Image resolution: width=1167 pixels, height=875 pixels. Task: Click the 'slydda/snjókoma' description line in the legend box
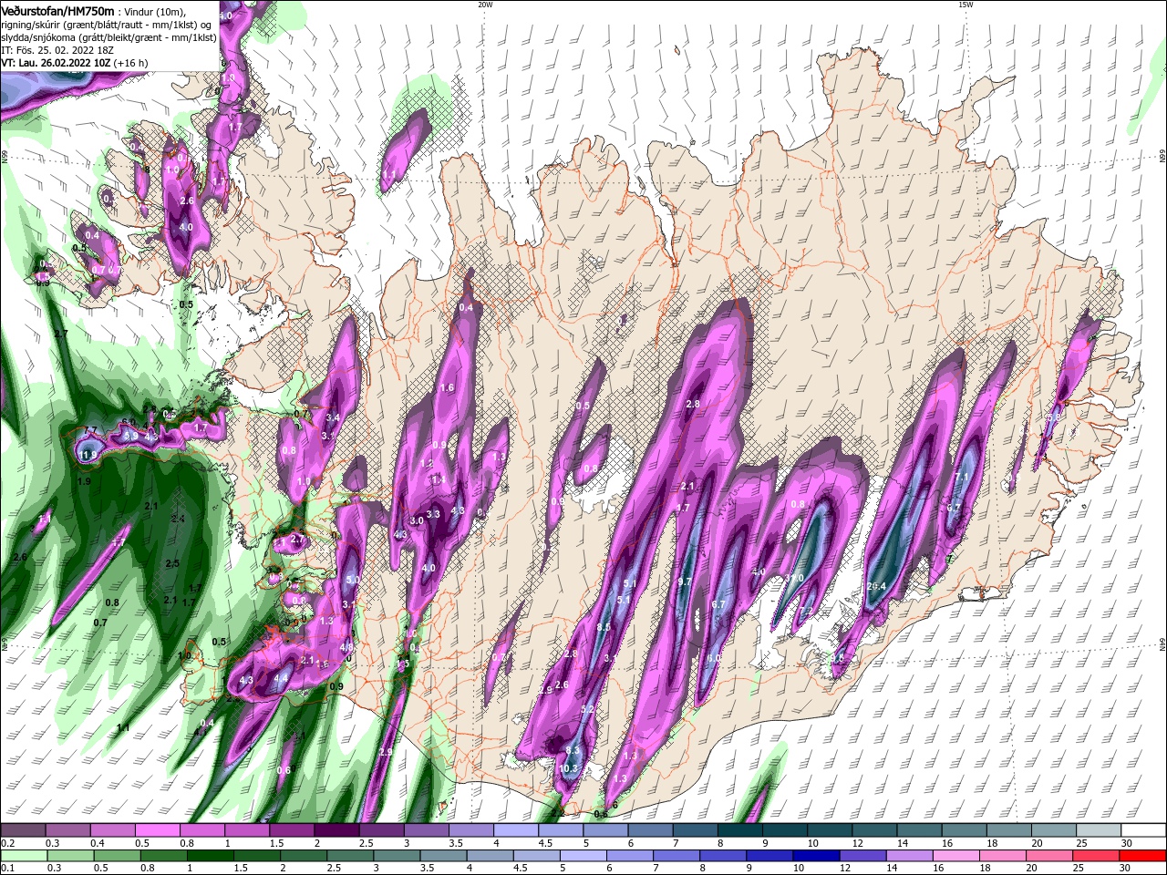click(108, 36)
